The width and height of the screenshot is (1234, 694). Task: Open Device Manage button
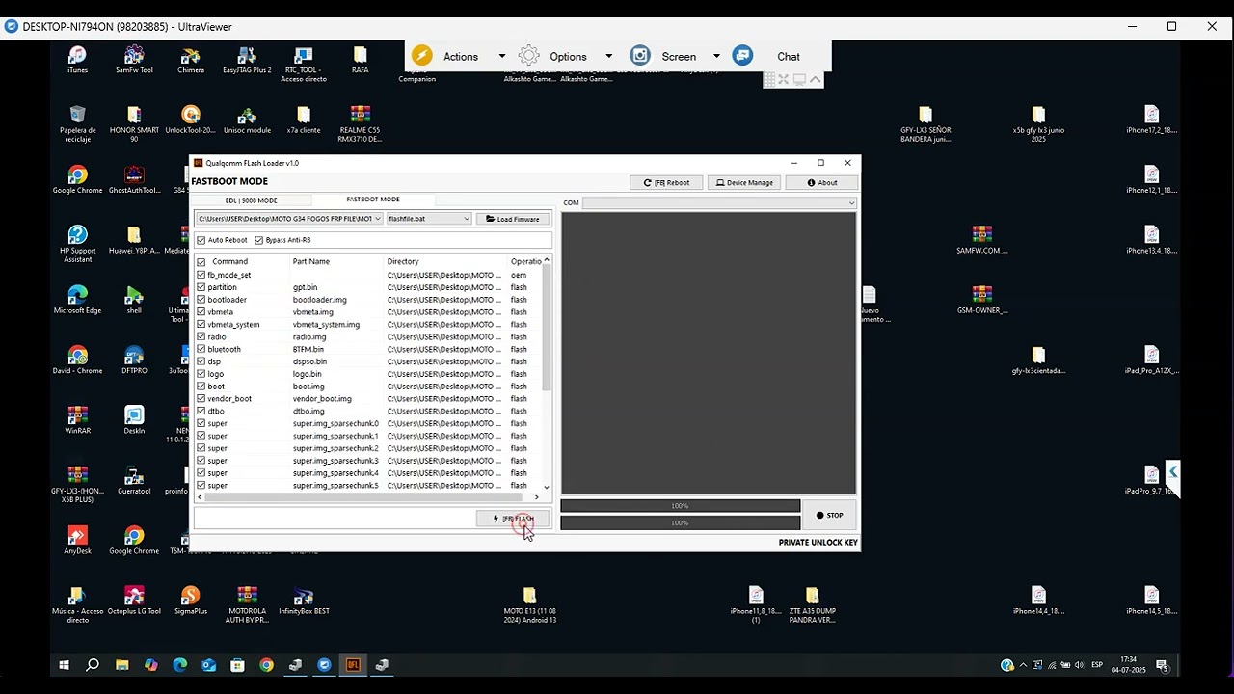pyautogui.click(x=743, y=182)
